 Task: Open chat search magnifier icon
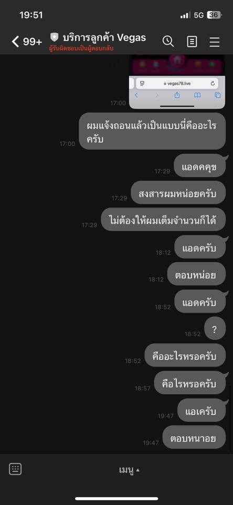click(168, 41)
